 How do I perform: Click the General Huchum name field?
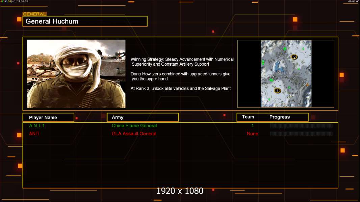(85, 21)
